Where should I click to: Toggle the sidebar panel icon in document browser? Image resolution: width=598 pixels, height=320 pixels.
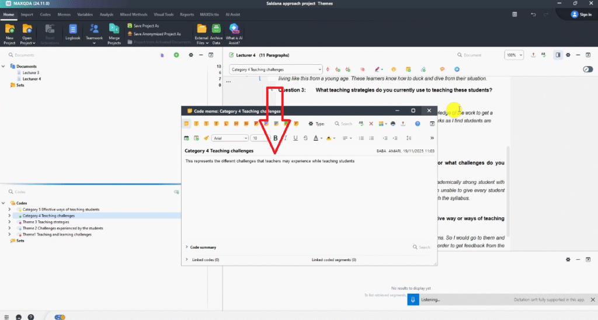pos(558,55)
